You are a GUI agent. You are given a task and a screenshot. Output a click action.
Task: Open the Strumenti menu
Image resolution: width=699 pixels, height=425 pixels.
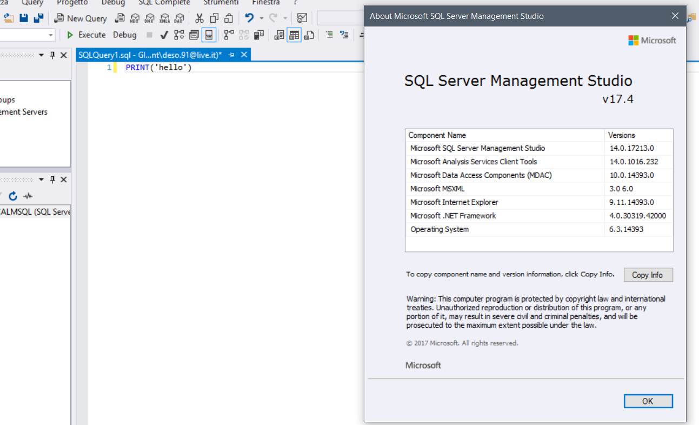click(221, 3)
